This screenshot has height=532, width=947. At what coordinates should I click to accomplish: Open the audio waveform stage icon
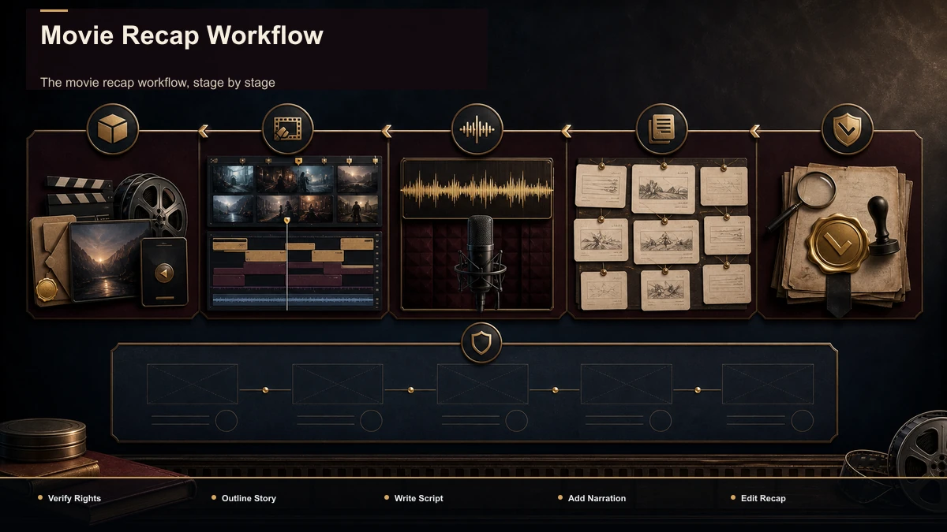[477, 128]
